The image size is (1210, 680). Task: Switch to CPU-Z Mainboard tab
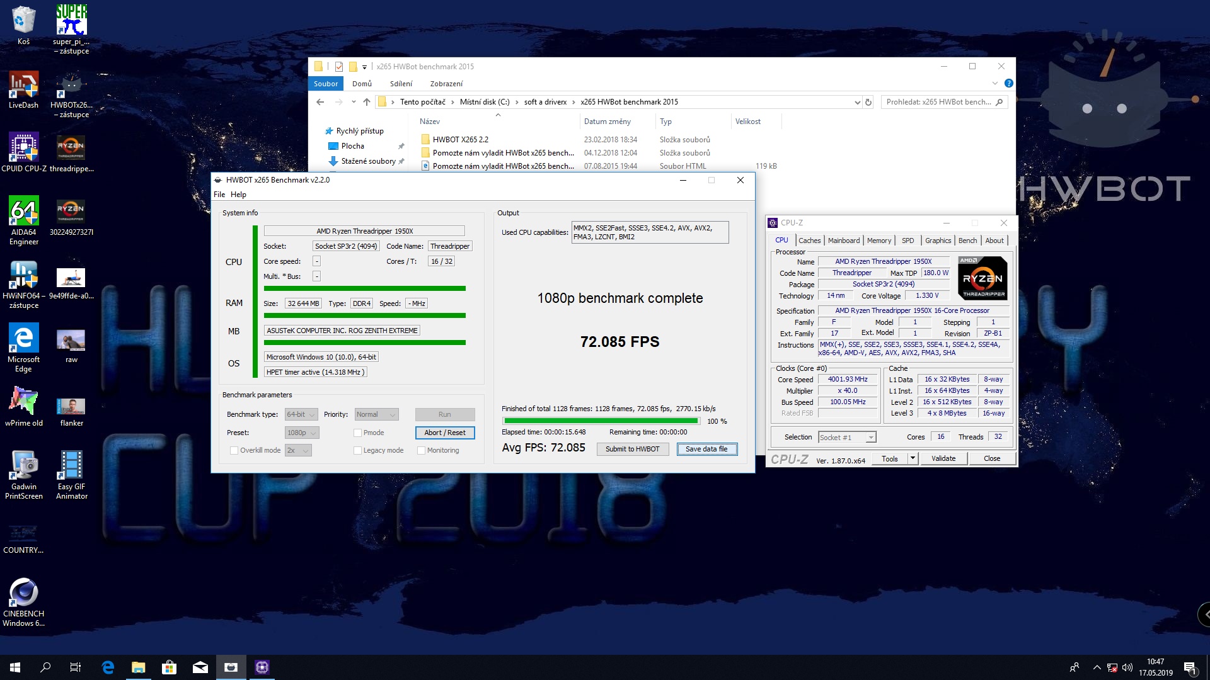coord(843,241)
